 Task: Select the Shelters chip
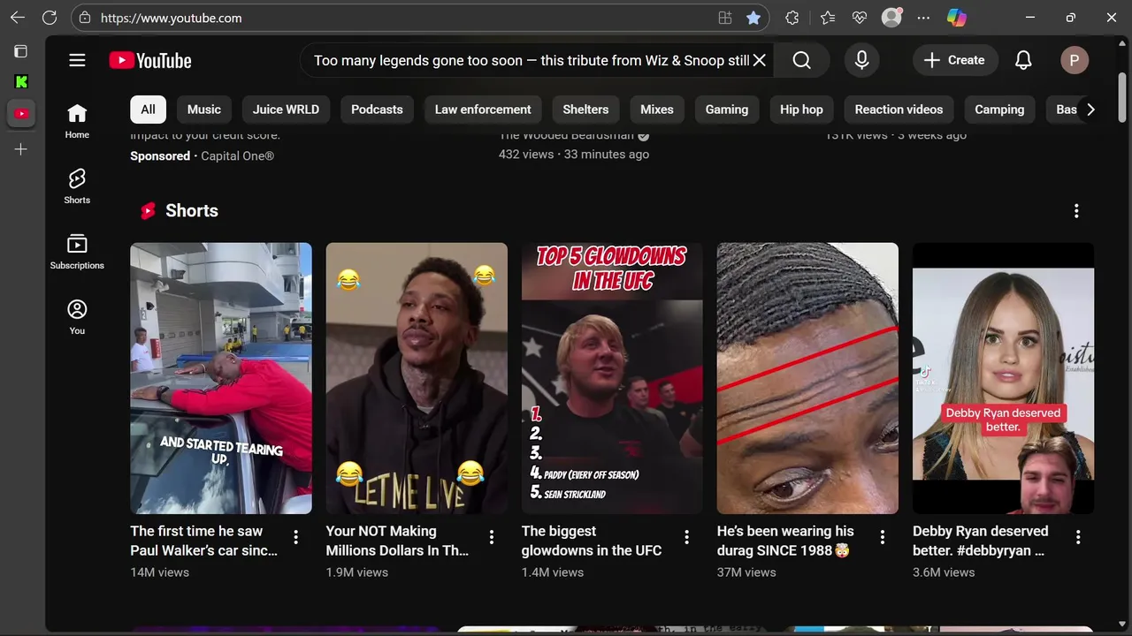tap(585, 110)
